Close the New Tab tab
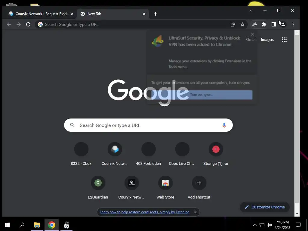Viewport: 308px width, 231px height. point(144,14)
